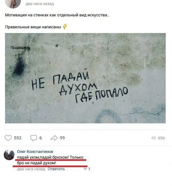Click the Олег Константинов profile name
The height and width of the screenshot is (186, 172).
point(35,151)
